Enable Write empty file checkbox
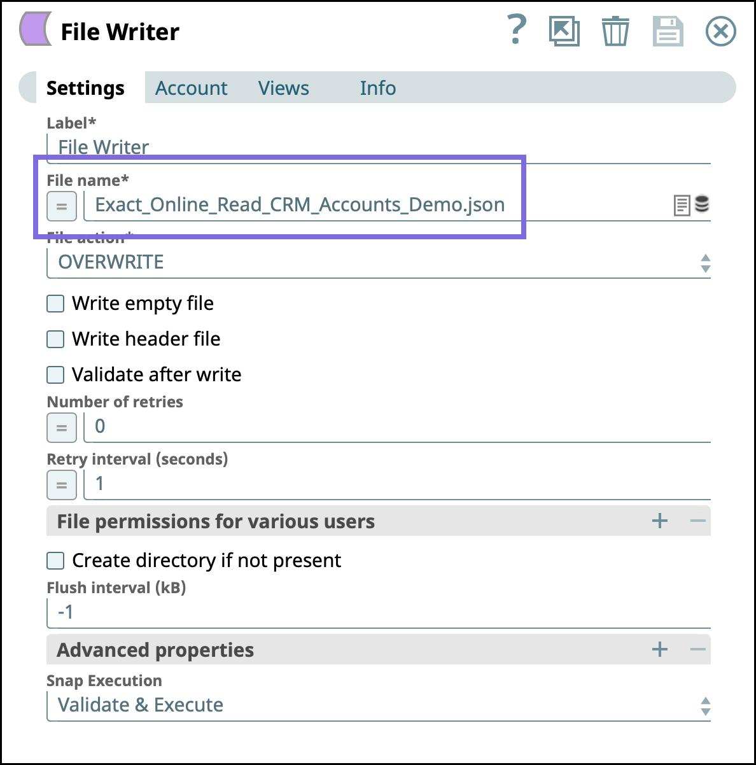This screenshot has height=765, width=756. (x=56, y=304)
